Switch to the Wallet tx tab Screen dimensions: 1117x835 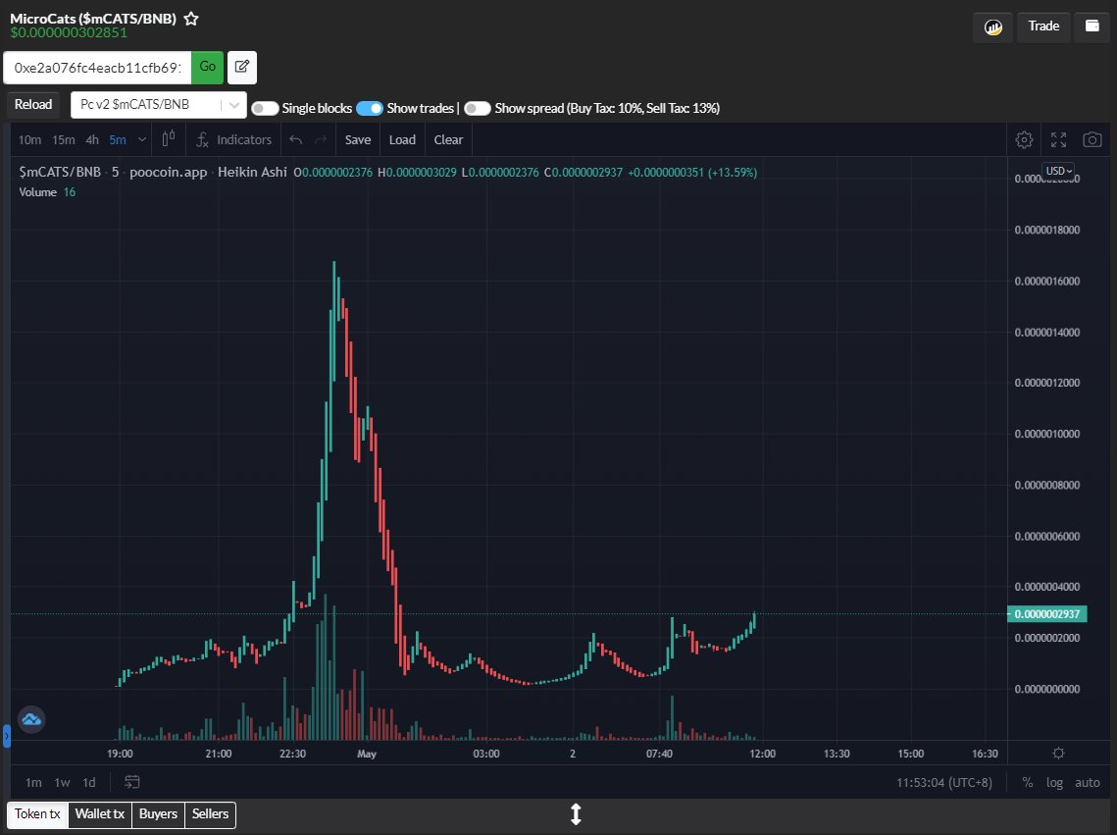[100, 814]
